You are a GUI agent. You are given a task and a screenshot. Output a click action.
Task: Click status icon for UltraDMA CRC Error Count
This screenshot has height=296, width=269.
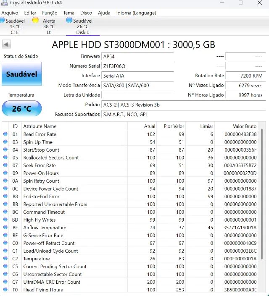[x=5, y=282]
